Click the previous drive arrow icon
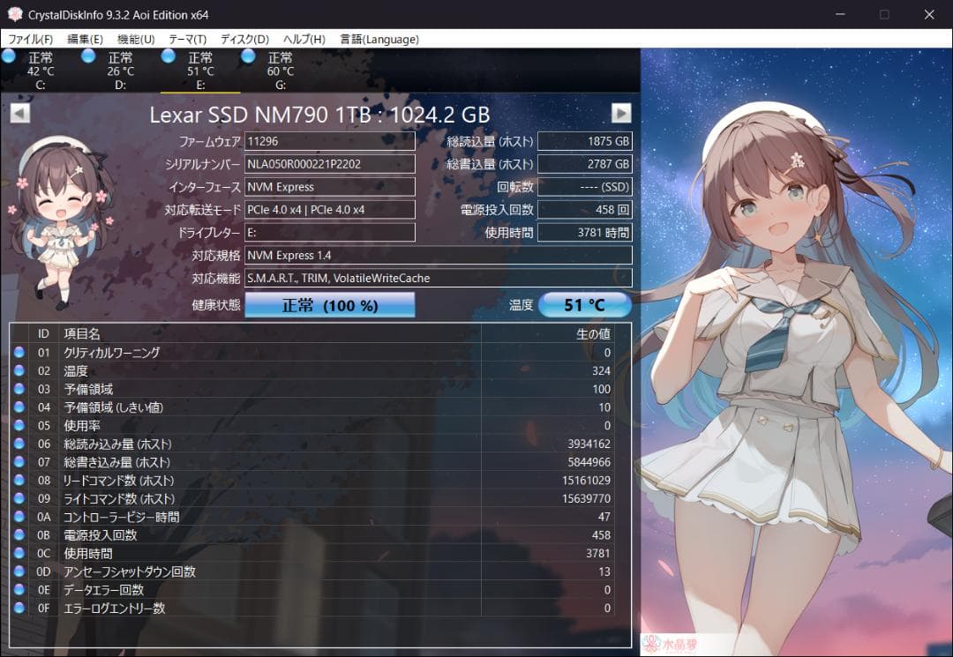The image size is (953, 657). (x=18, y=113)
